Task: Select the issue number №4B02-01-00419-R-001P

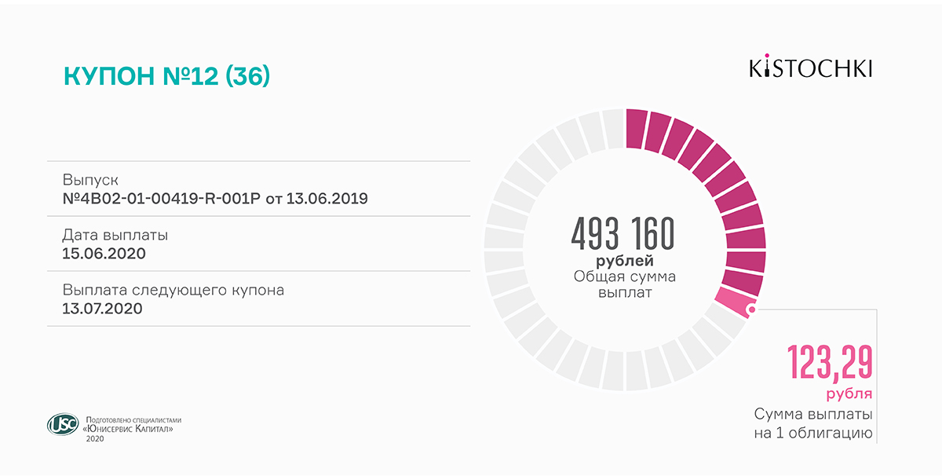Action: pyautogui.click(x=161, y=198)
